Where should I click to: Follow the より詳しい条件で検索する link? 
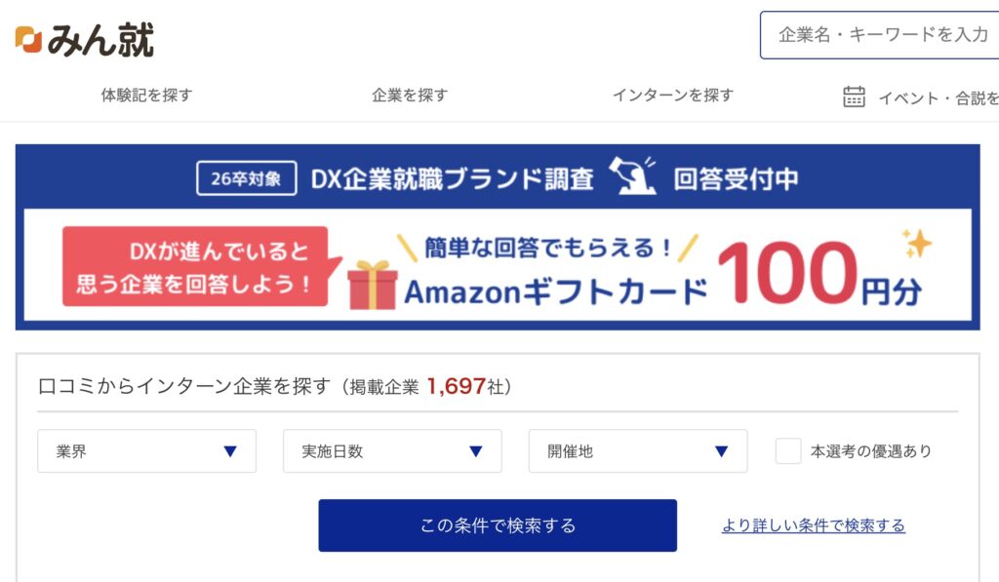[x=814, y=525]
